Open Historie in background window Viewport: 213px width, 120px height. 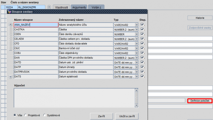200,18
